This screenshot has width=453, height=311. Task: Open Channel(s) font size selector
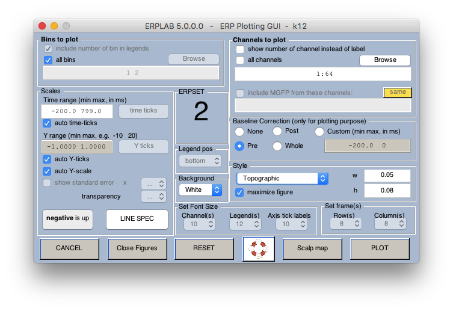coord(199,224)
